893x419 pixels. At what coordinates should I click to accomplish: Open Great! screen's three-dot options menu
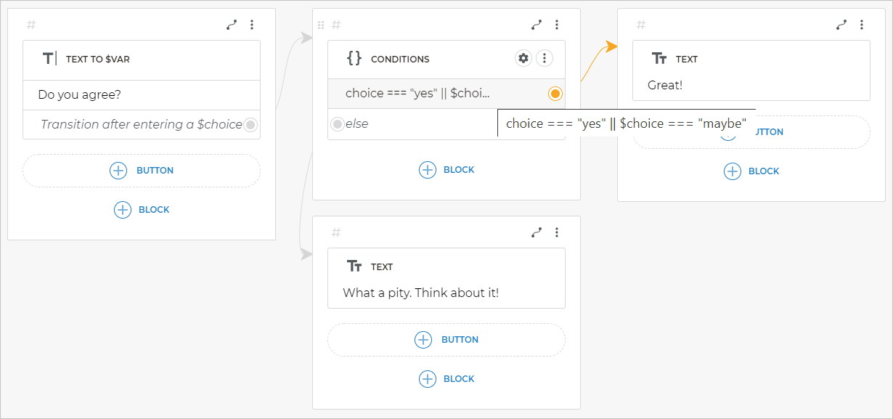pos(862,25)
